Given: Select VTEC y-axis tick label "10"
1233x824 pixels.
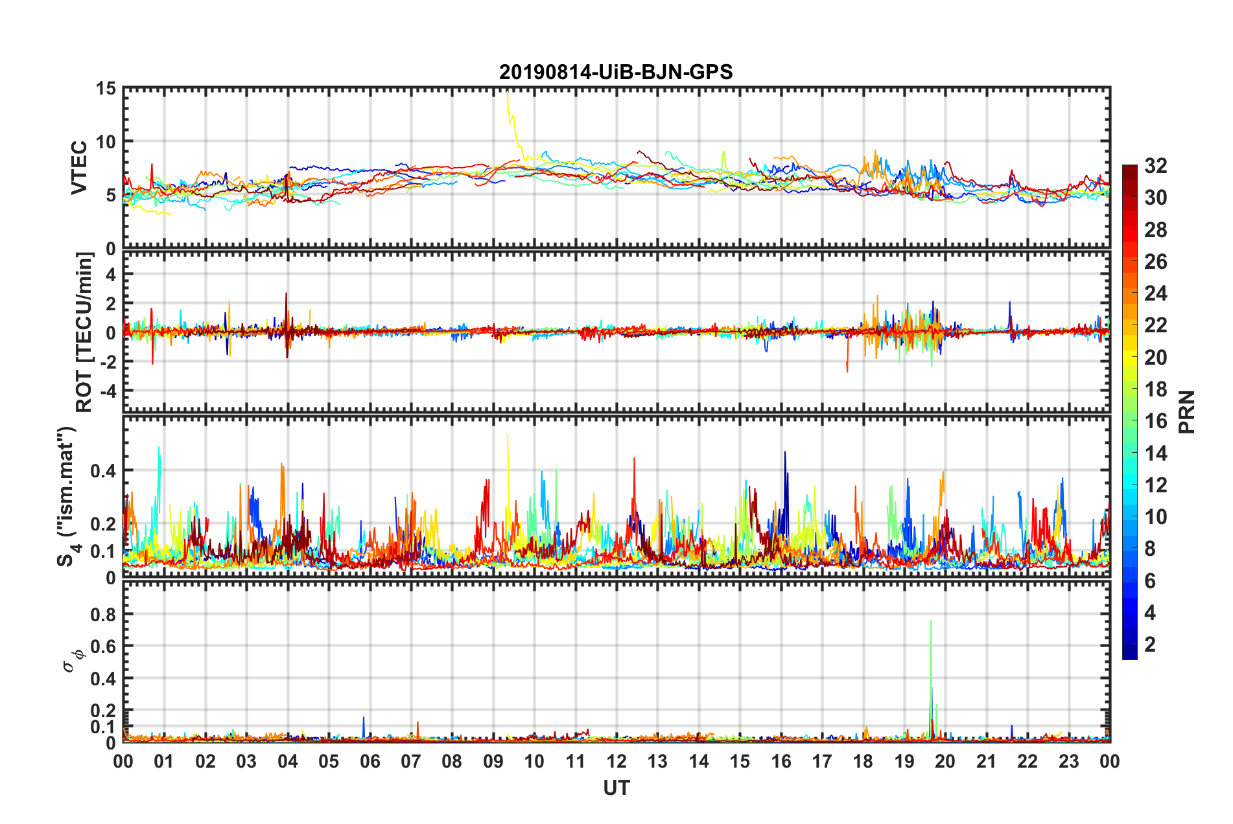Looking at the screenshot, I should pos(106,142).
